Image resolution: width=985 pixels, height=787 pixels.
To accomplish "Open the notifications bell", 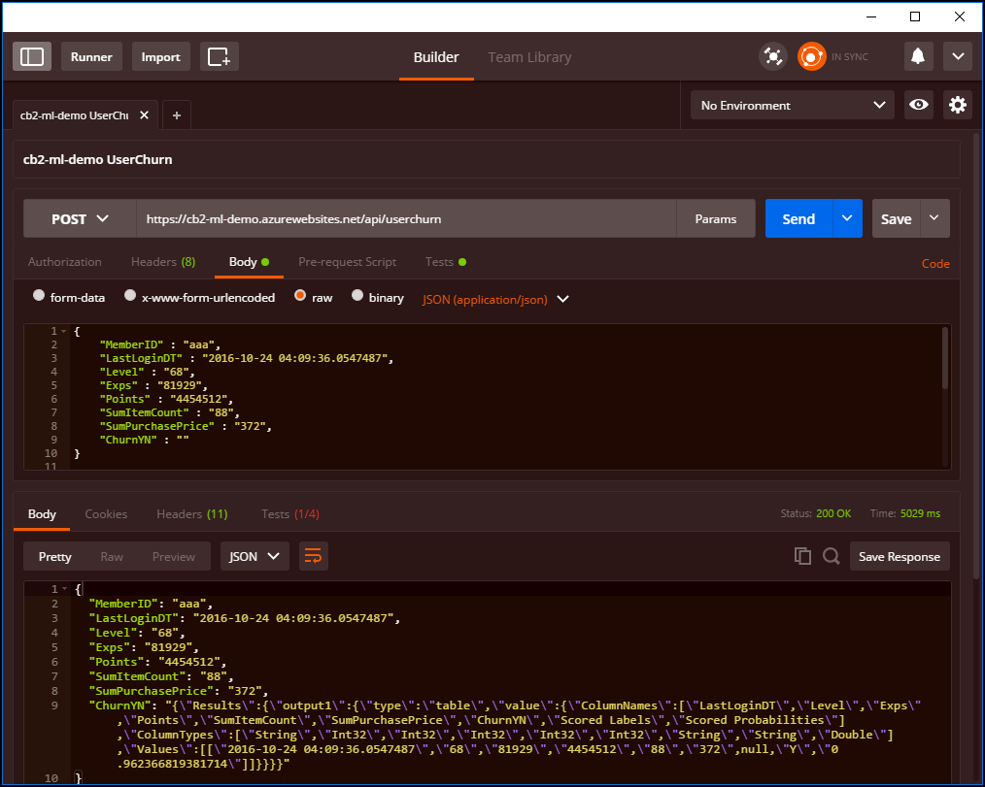I will 918,56.
